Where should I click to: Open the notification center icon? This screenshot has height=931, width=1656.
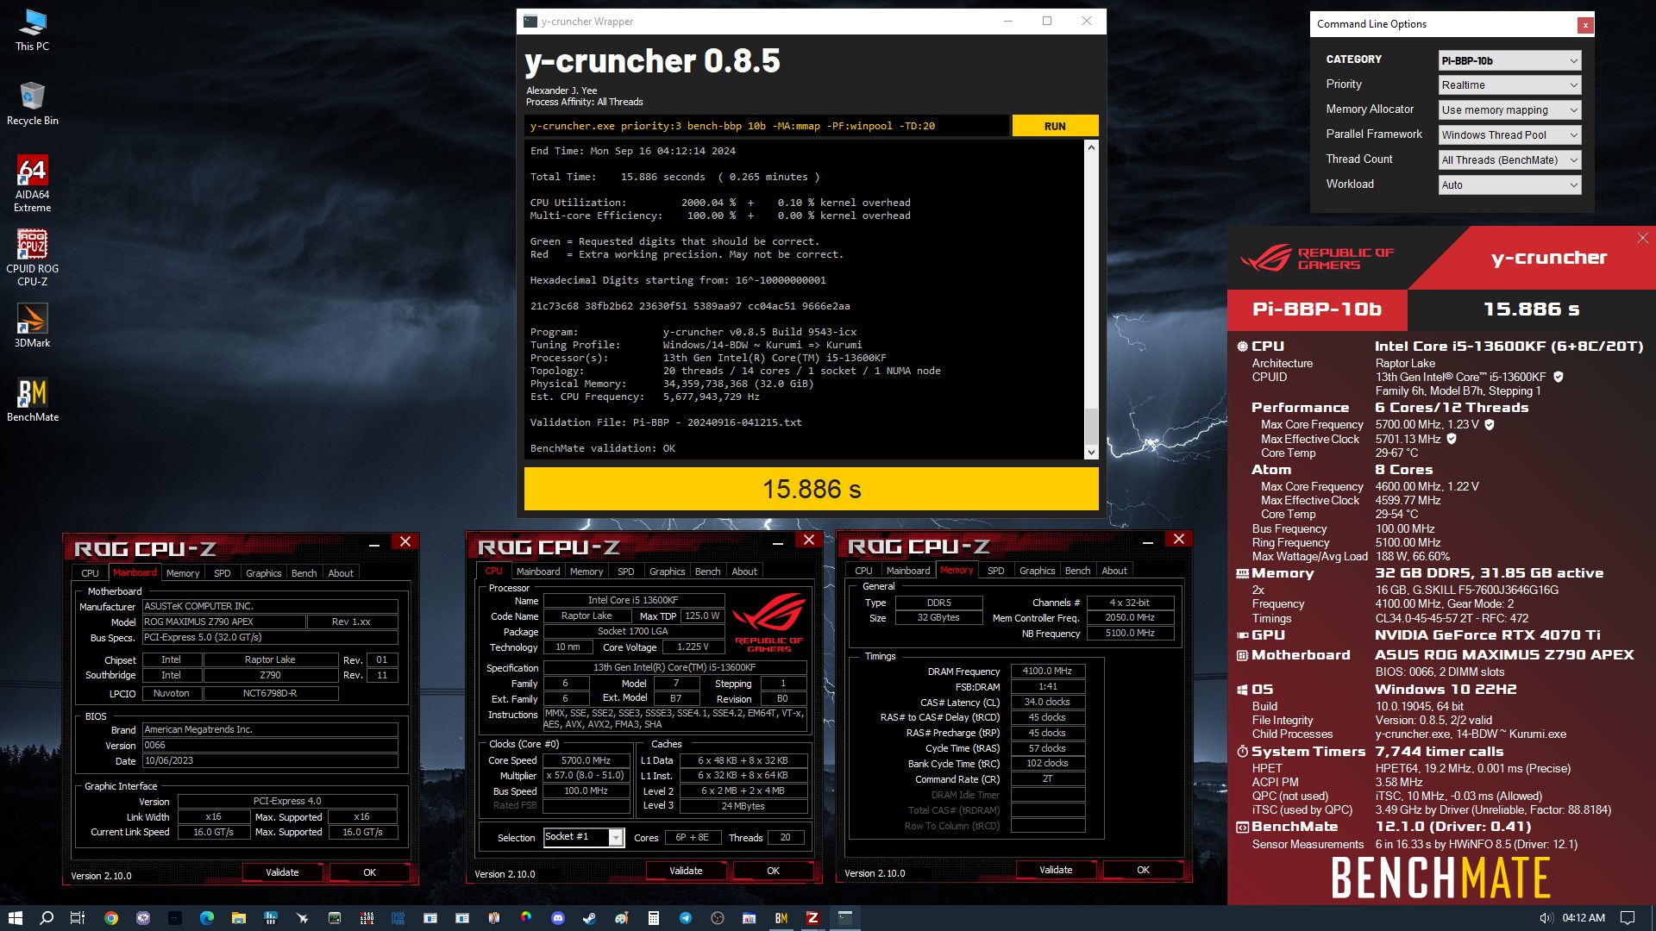1628,918
